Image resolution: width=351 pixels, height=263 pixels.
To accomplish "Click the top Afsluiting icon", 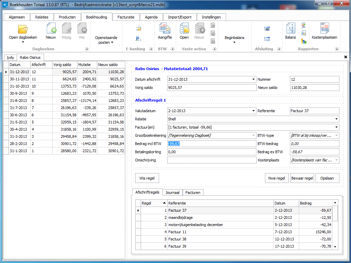I will pos(267,29).
